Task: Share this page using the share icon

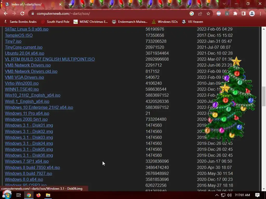Action: (x=200, y=13)
